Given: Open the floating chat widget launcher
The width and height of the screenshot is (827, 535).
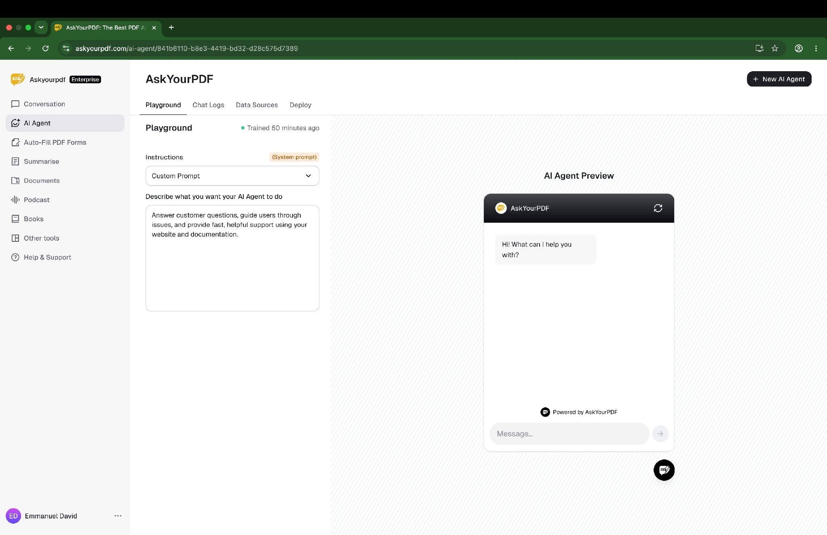Looking at the screenshot, I should [x=664, y=470].
